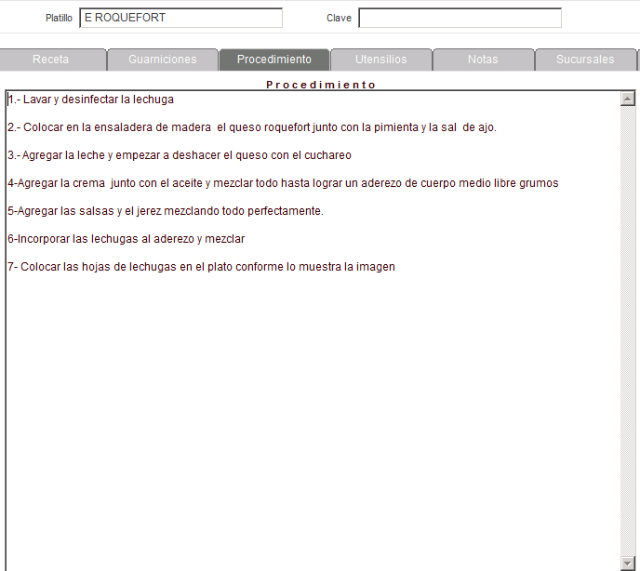640x571 pixels.
Task: Go to the Utensilios tab
Action: 381,60
